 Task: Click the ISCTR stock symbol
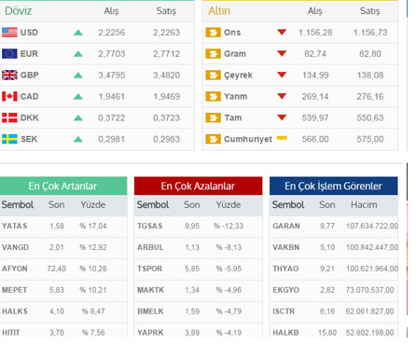284,311
